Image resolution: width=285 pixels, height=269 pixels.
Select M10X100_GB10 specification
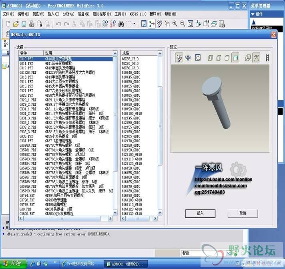[132, 113]
